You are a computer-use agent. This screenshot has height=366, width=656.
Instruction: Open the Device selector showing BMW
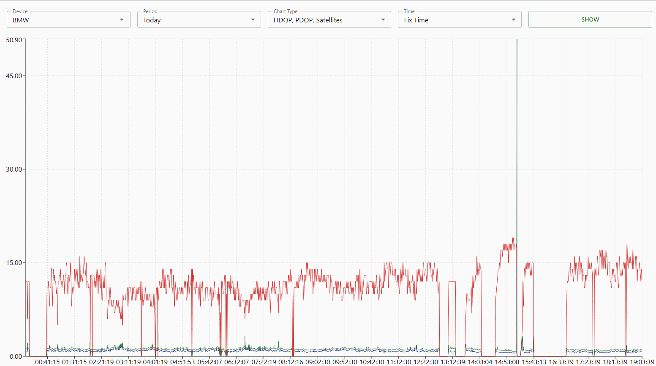coord(63,20)
